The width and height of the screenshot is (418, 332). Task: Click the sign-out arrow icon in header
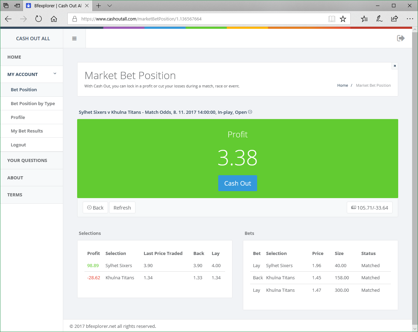tap(401, 38)
